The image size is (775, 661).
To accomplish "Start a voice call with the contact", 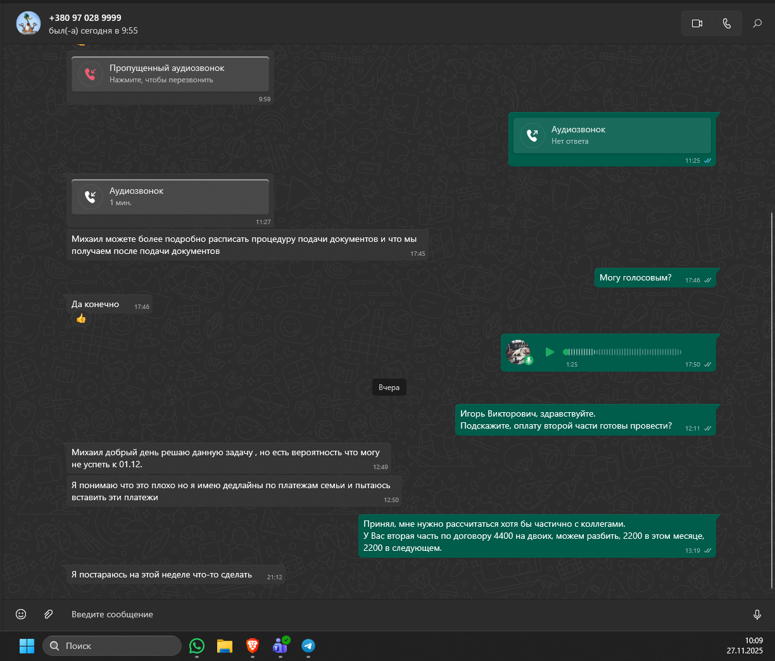I will click(727, 23).
